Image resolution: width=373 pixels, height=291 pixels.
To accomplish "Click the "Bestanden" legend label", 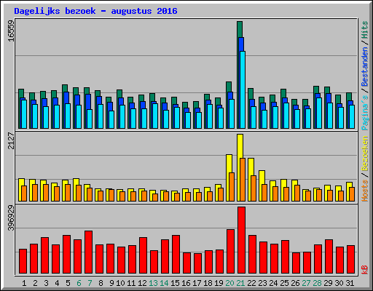I will point(365,67).
